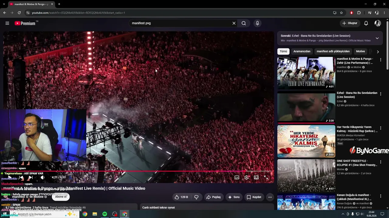The image size is (389, 218).
Task: Reload the YouTube page
Action: tap(19, 13)
